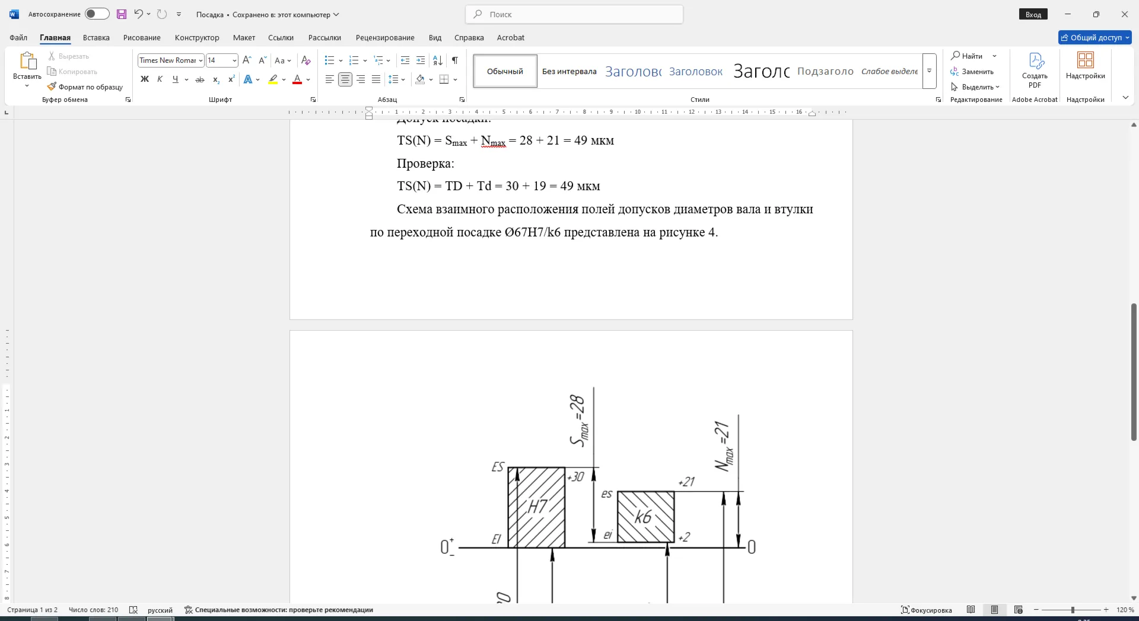
Task: Open the Рецензирование tab
Action: point(385,37)
